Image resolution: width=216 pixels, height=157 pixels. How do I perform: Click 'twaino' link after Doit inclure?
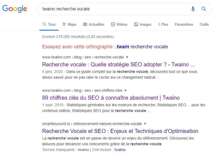point(120,150)
